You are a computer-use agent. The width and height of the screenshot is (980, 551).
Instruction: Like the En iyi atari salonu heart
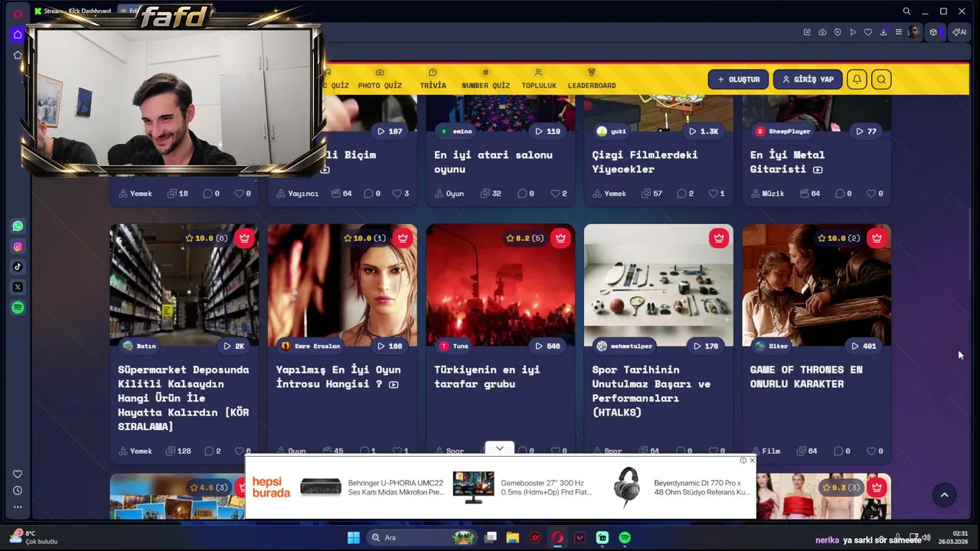[x=555, y=194]
